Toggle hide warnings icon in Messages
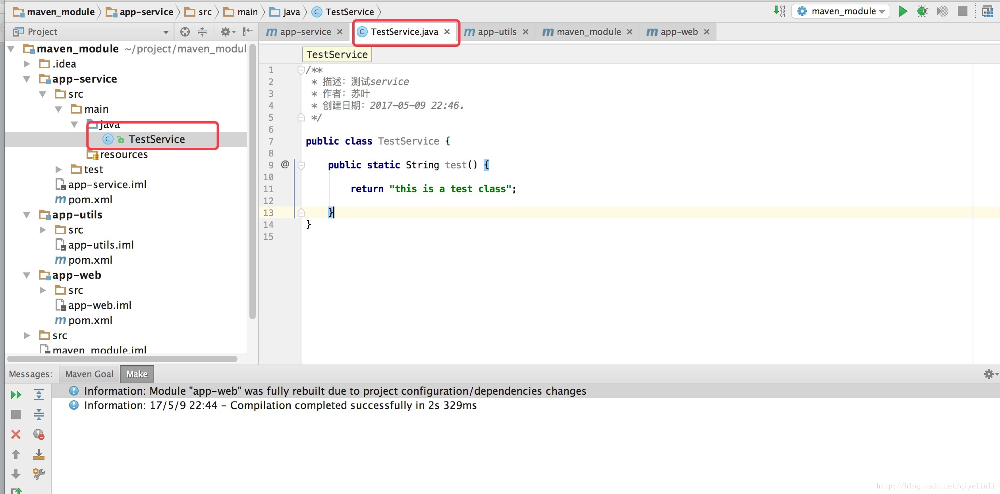Viewport: 1000px width, 494px height. (39, 434)
